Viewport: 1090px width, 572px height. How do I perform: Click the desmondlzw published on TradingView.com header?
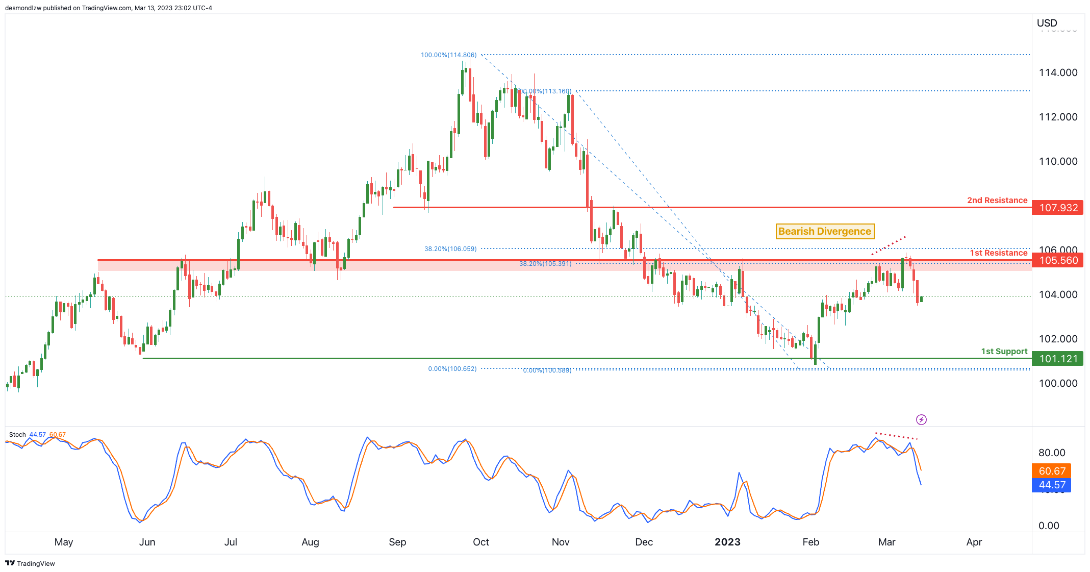pyautogui.click(x=109, y=8)
